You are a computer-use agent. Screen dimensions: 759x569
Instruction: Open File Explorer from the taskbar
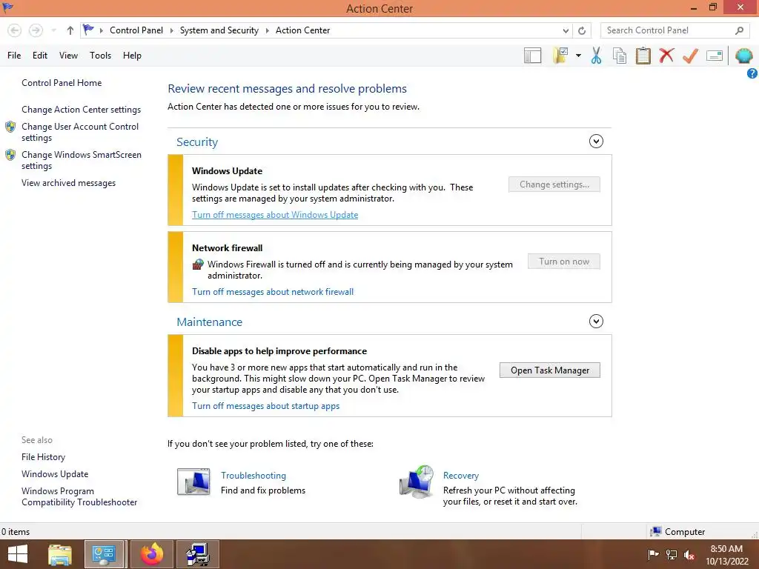point(60,554)
